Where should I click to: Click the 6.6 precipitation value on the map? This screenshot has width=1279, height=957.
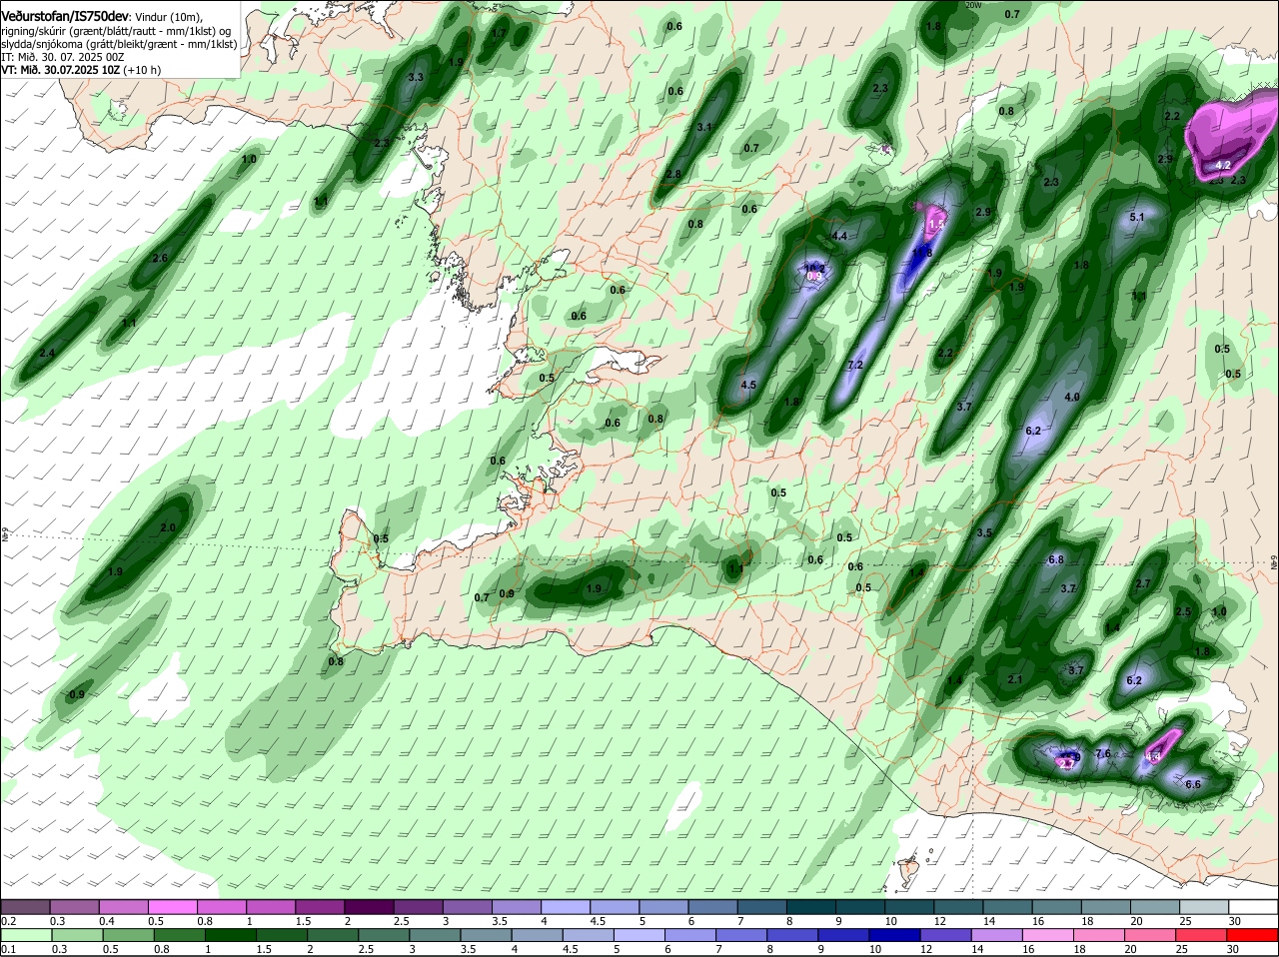click(1192, 784)
